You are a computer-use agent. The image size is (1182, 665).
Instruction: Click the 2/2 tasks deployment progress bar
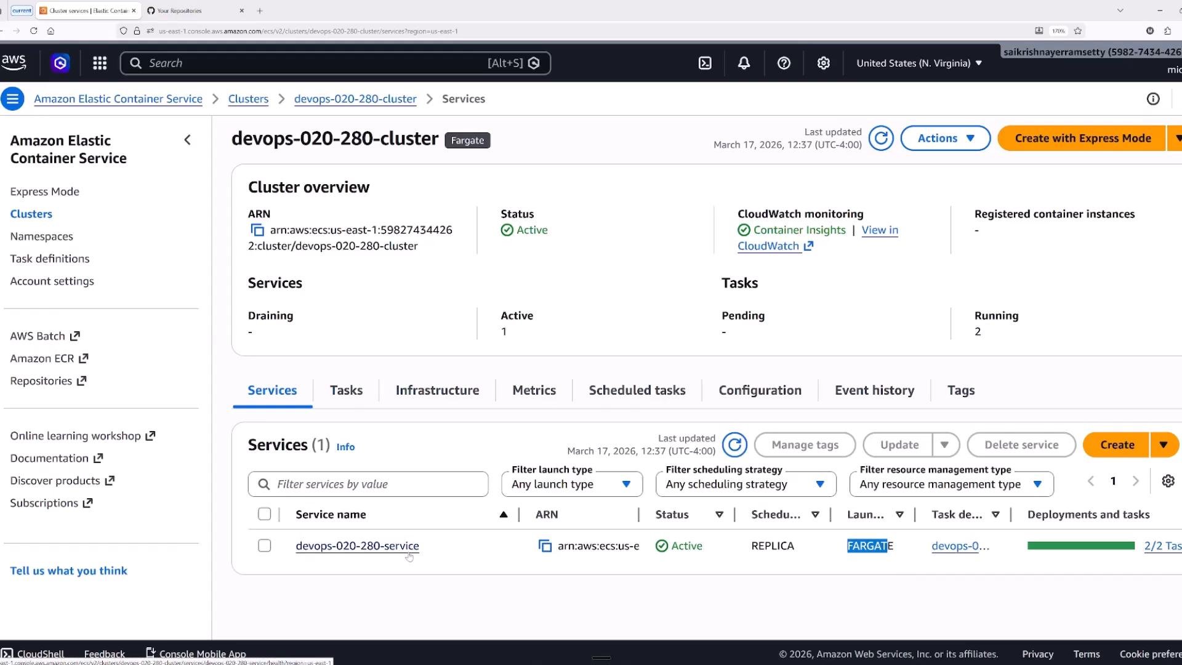click(x=1081, y=546)
